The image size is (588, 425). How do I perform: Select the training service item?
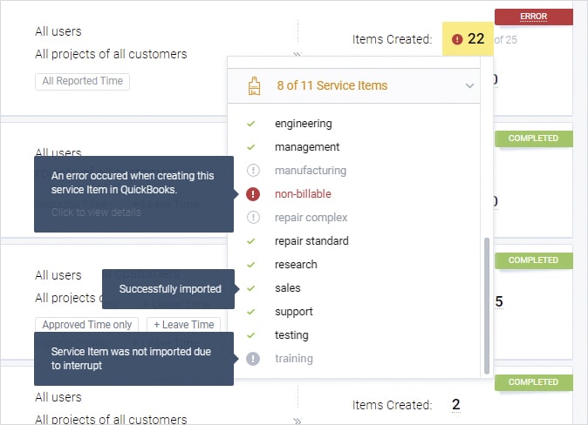click(x=294, y=359)
